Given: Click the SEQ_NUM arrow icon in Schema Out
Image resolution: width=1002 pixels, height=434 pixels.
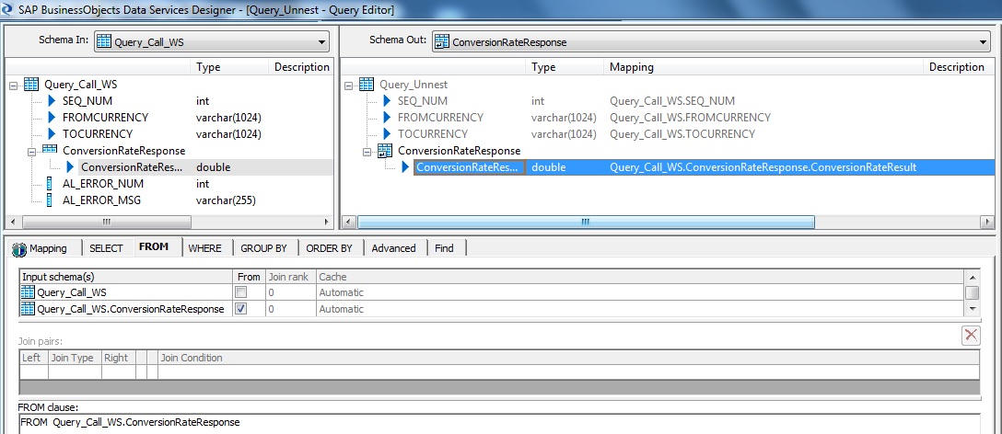Looking at the screenshot, I should click(387, 101).
